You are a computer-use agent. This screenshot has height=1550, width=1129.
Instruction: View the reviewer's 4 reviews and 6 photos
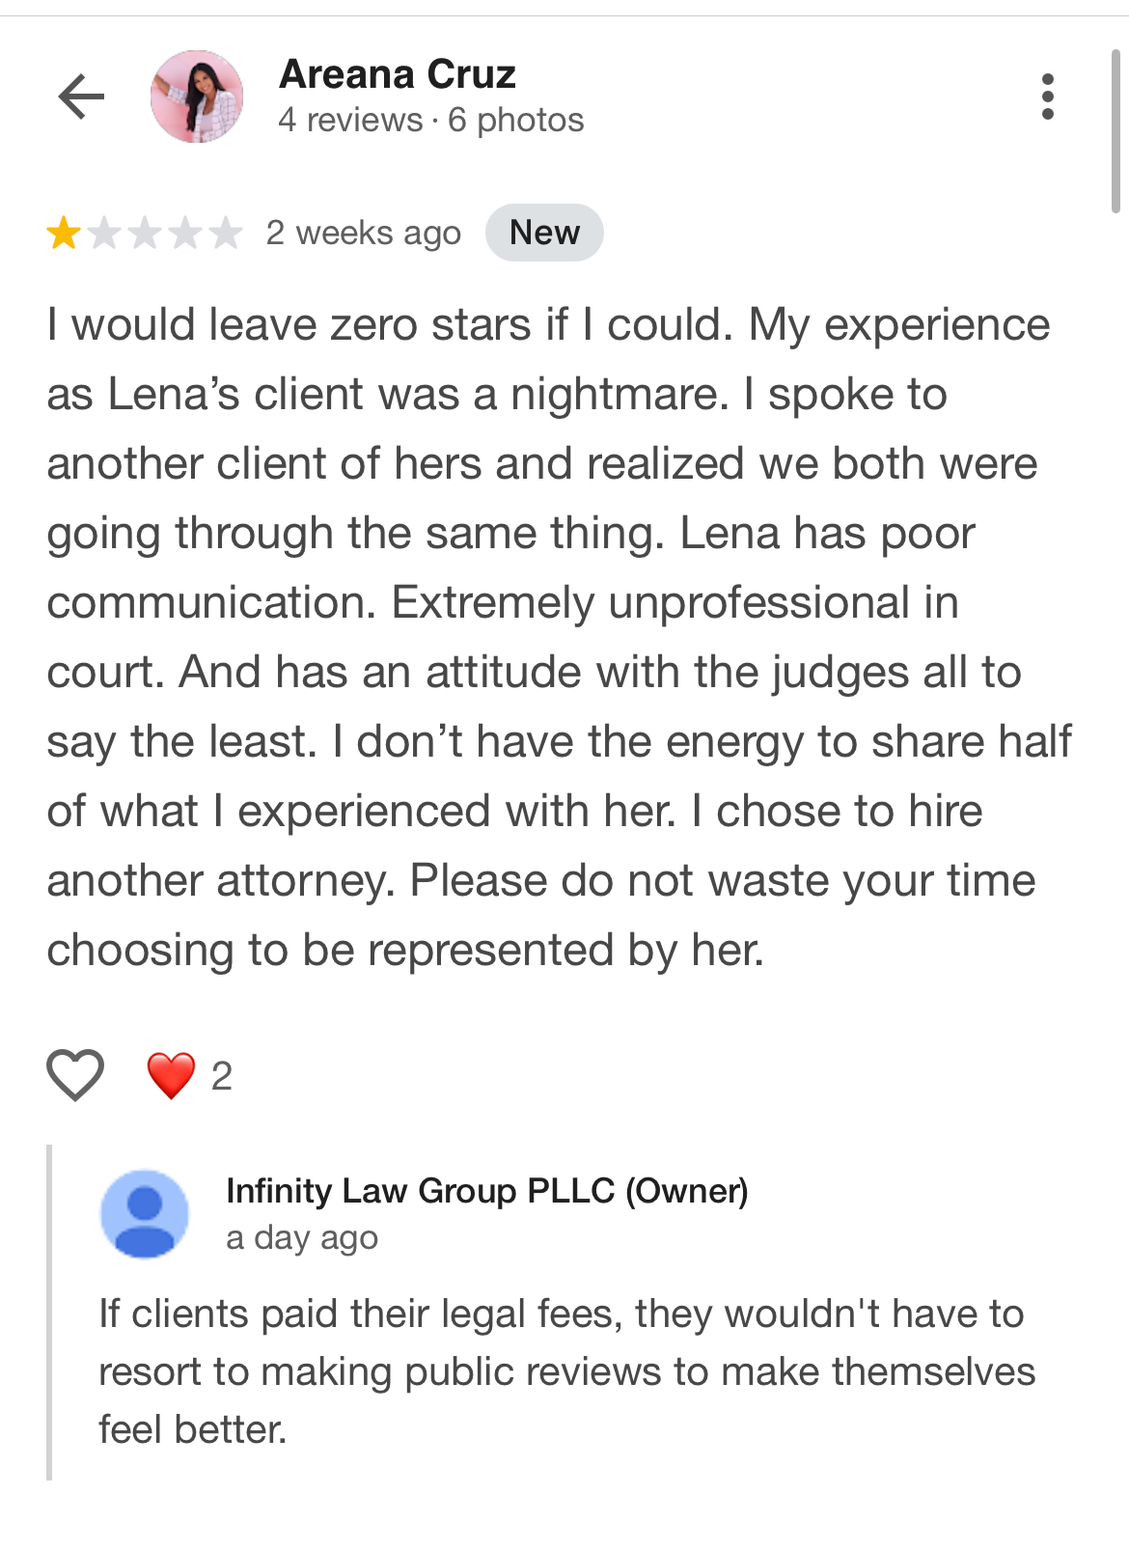tap(430, 121)
